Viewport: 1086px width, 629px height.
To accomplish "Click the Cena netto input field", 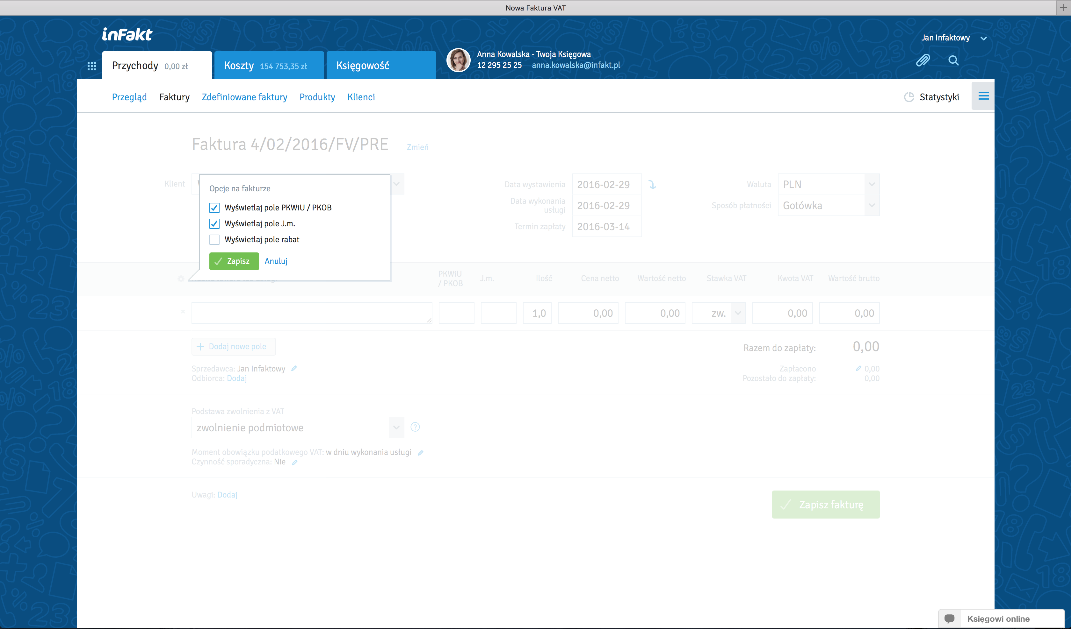I will coord(588,313).
